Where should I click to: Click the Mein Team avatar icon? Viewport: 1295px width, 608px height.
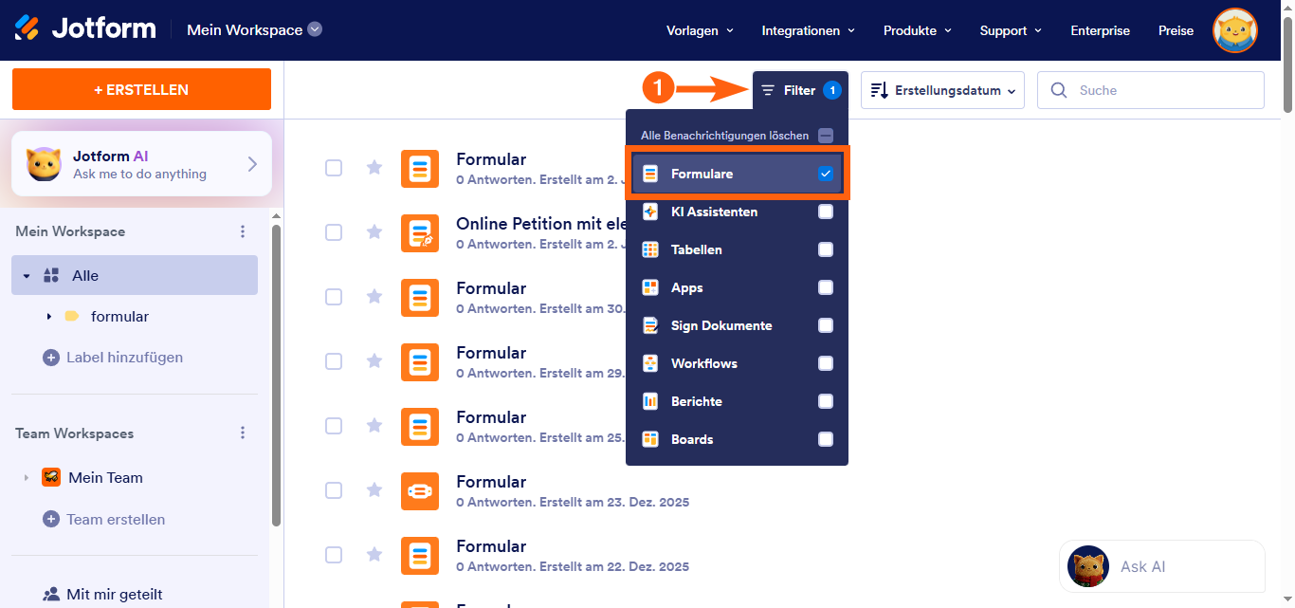coord(51,477)
